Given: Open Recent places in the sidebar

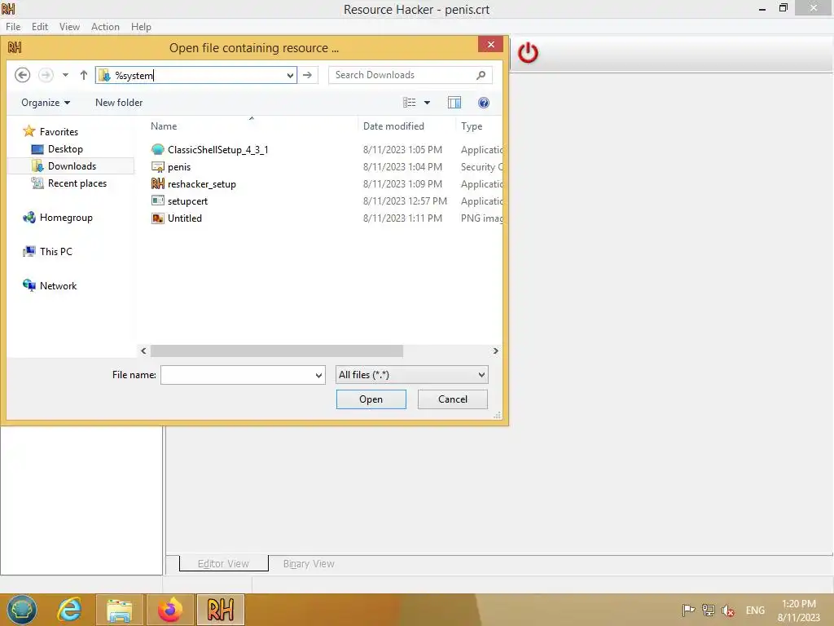Looking at the screenshot, I should click(x=69, y=183).
